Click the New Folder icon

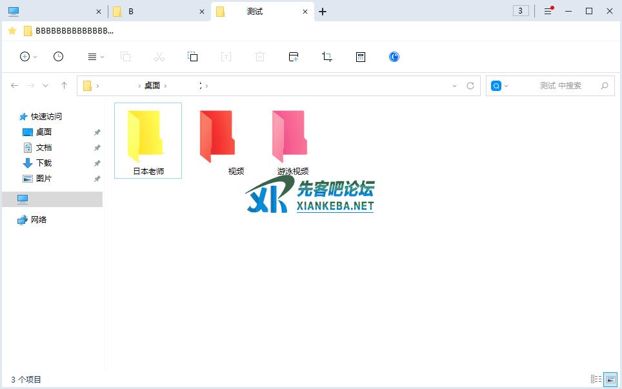pos(294,57)
